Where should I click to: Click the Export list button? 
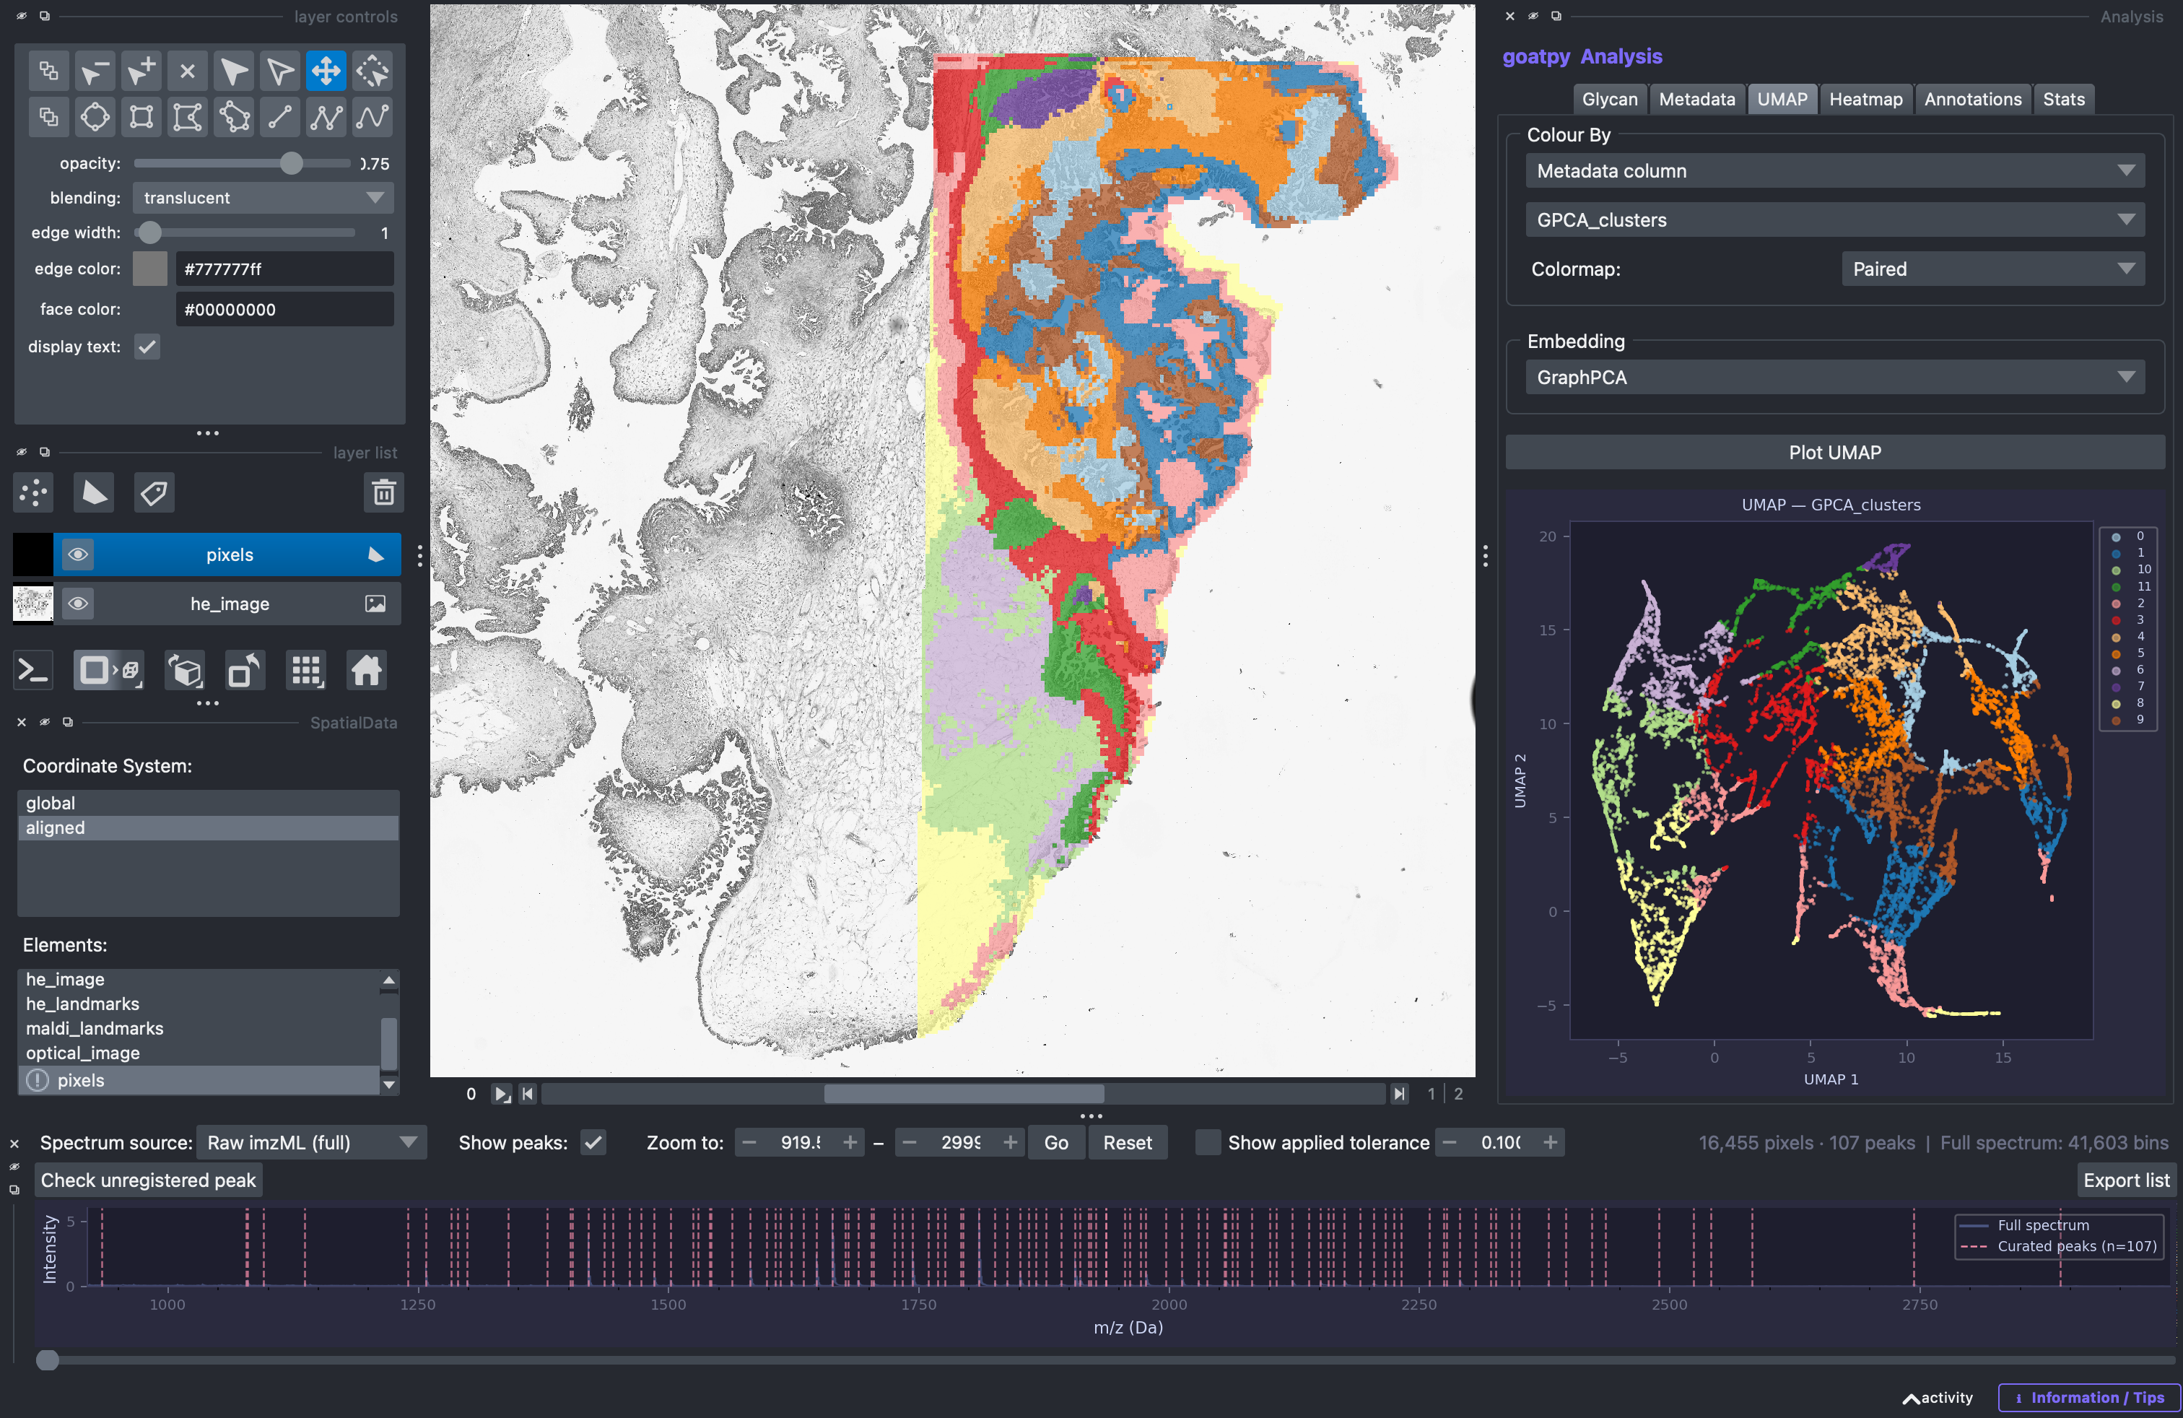(2126, 1180)
